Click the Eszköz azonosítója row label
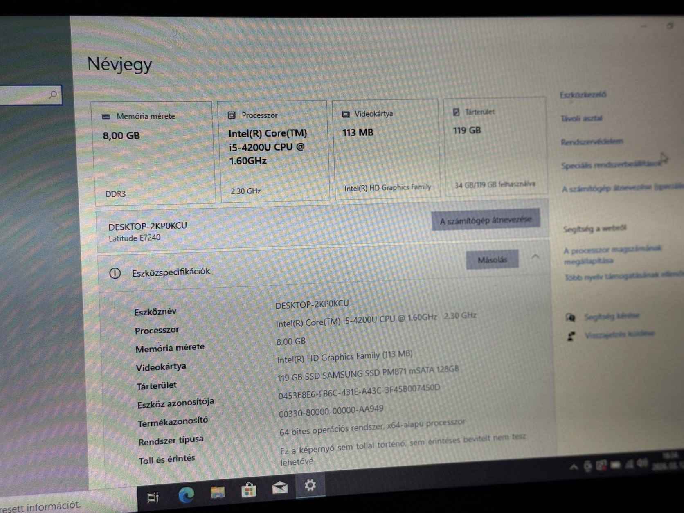This screenshot has width=684, height=513. (x=176, y=403)
